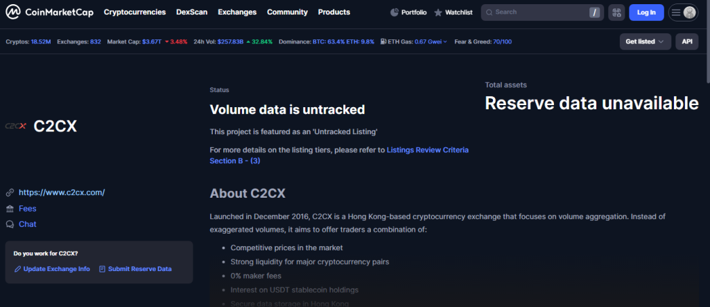This screenshot has height=307, width=710.
Task: Click the API button
Action: tap(686, 41)
